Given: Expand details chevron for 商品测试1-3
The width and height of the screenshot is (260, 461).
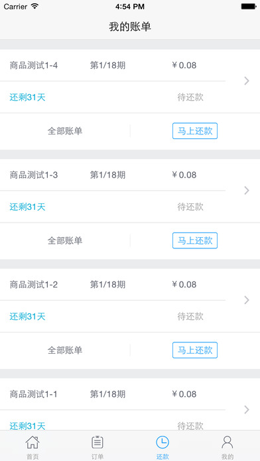Looking at the screenshot, I should [x=247, y=191].
